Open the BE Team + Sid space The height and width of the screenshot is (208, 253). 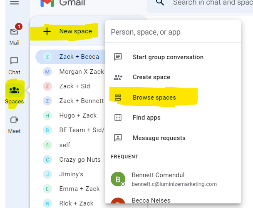pyautogui.click(x=70, y=130)
